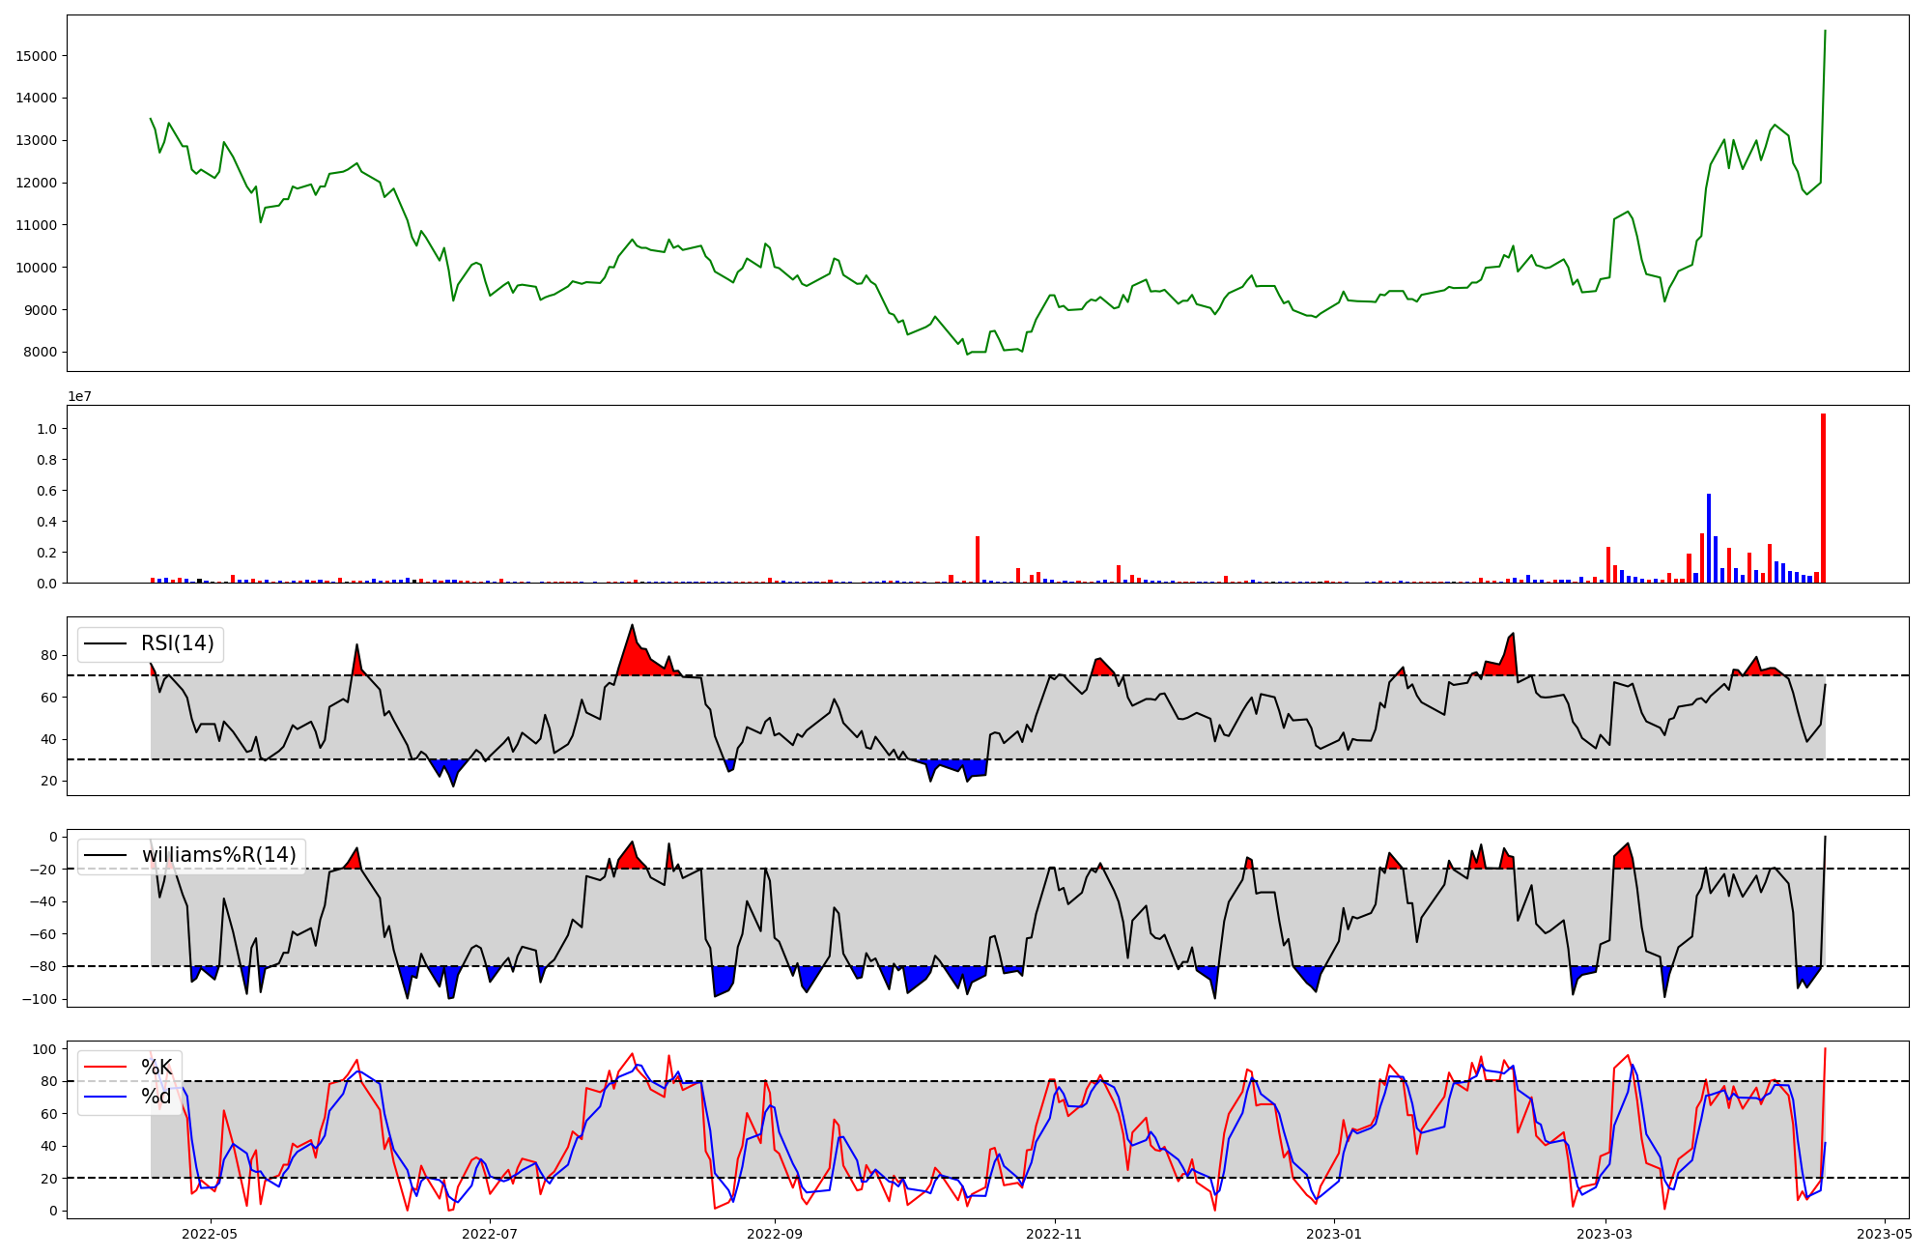Click the 1e7 volume scale label
This screenshot has height=1256, width=1932.
pos(79,396)
